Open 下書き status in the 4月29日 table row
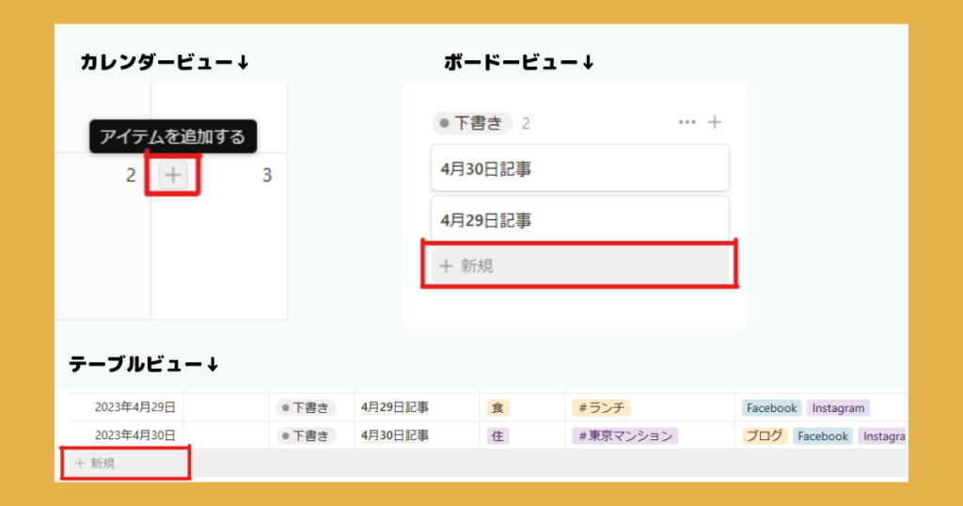 tap(306, 407)
